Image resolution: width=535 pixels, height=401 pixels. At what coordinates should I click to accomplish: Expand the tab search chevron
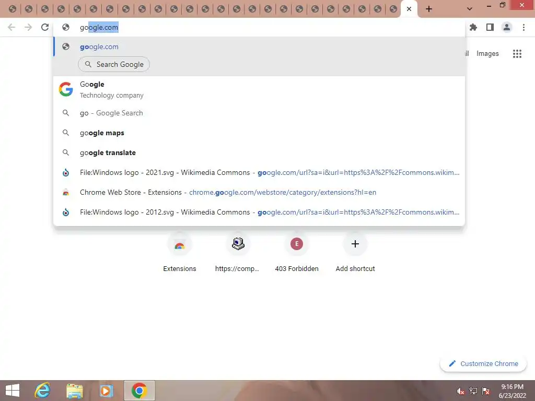click(x=470, y=9)
